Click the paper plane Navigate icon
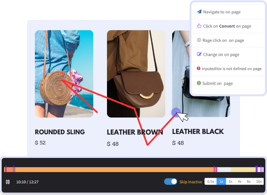Screen dimensions: 267x195 [199, 12]
